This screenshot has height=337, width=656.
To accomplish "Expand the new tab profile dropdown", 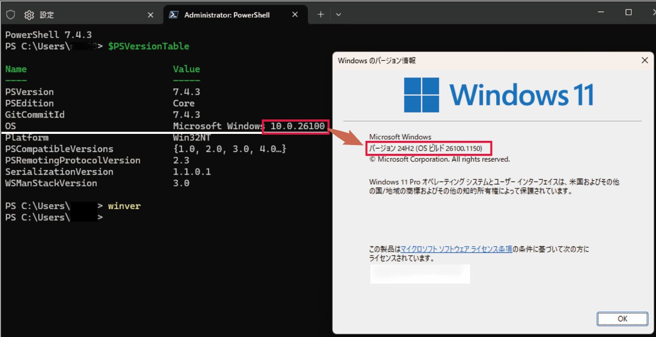I will point(338,15).
